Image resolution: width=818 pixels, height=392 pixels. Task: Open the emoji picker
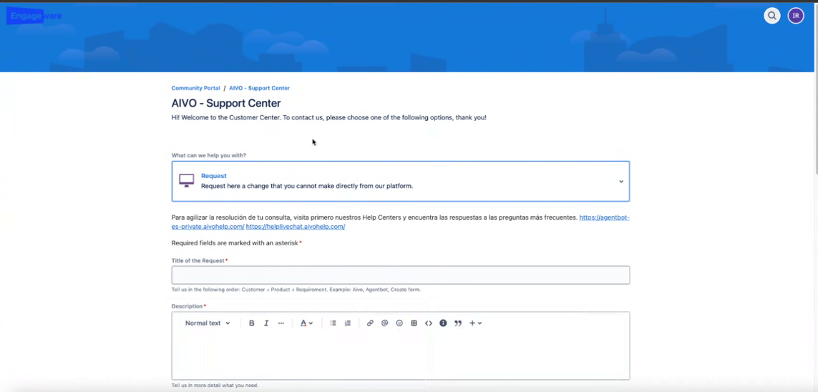click(x=399, y=323)
